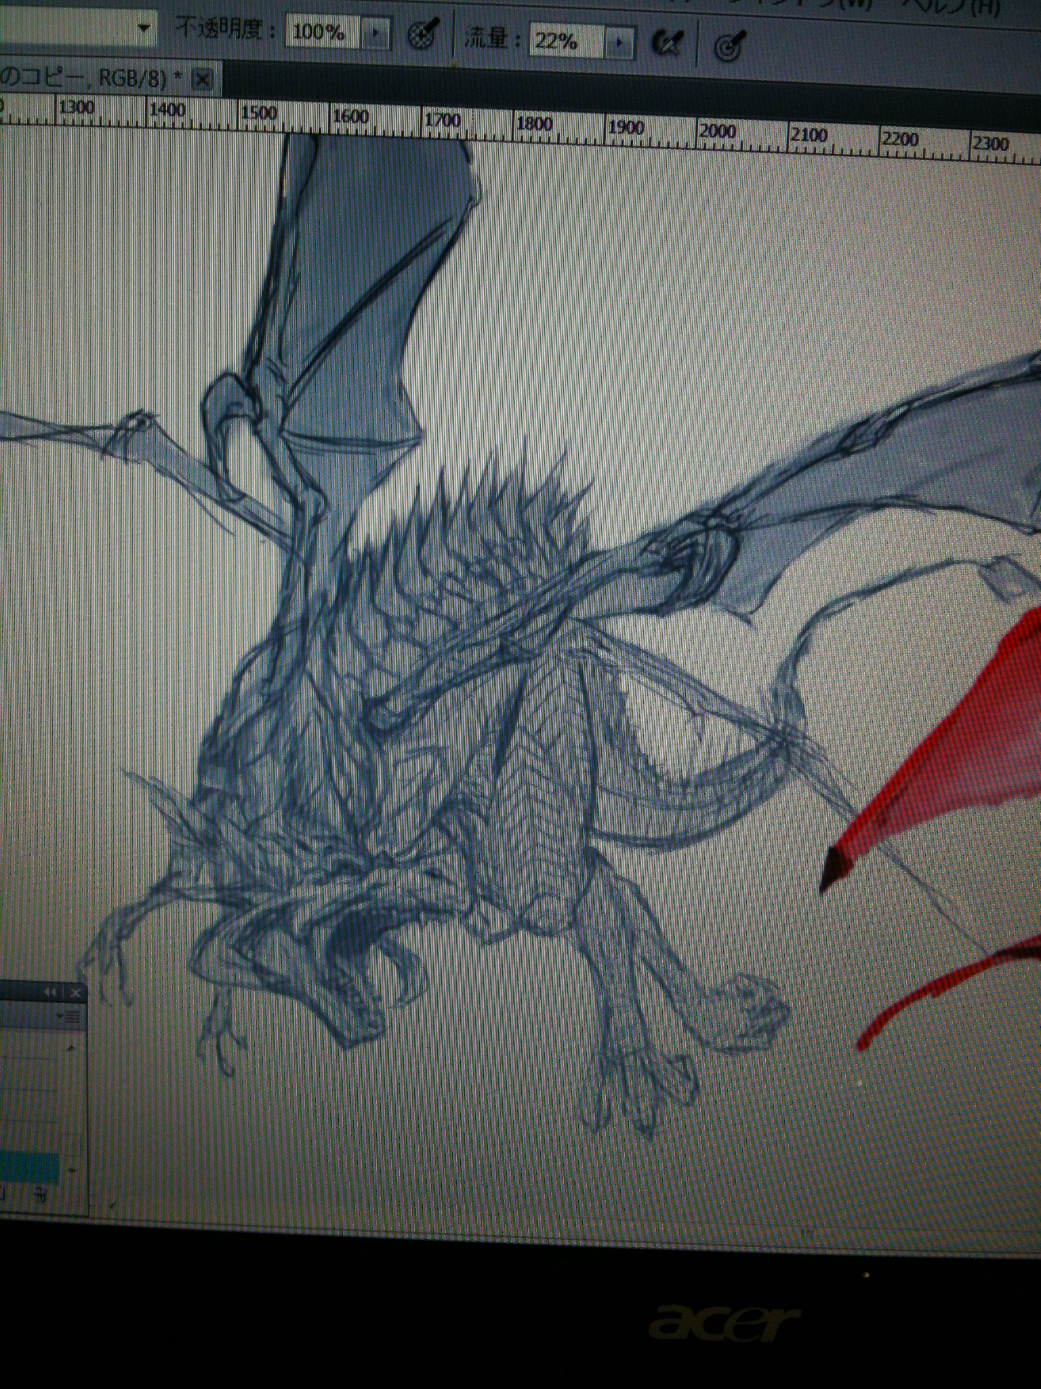
Task: Click the 1800 mark on horizontal ruler
Action: click(x=534, y=124)
